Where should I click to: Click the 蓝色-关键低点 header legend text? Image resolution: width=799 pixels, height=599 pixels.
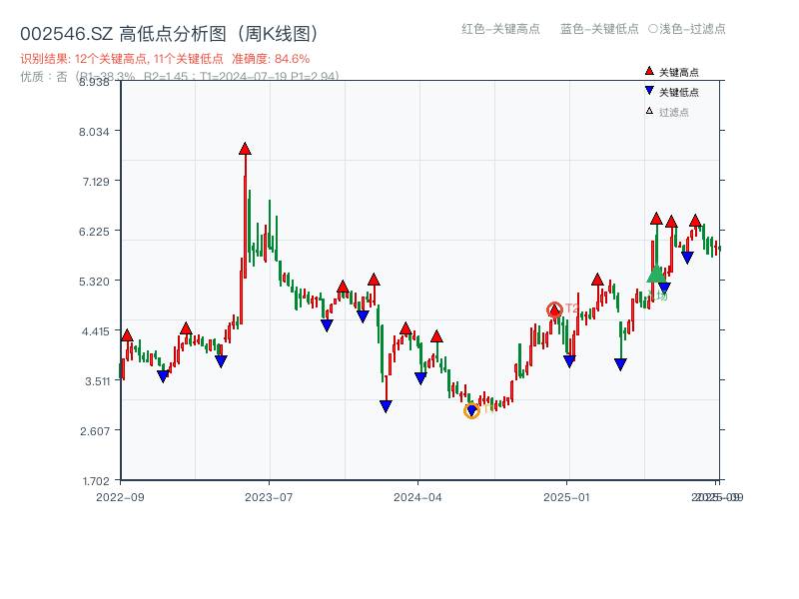click(599, 29)
